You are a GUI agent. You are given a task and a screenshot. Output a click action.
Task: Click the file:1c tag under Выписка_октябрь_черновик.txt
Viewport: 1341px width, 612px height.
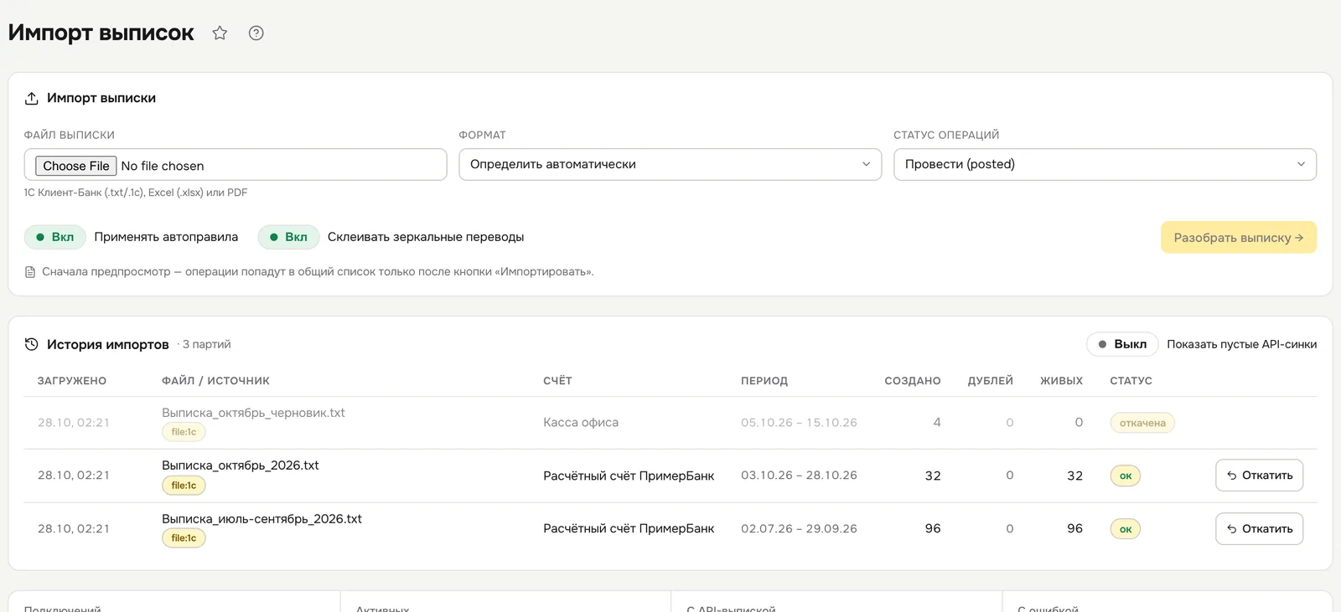(x=184, y=432)
